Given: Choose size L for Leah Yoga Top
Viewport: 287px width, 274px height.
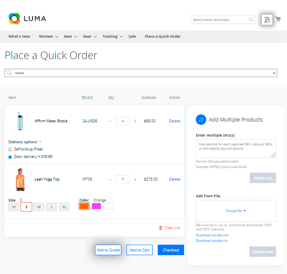Looking at the screenshot, I should 51,207.
